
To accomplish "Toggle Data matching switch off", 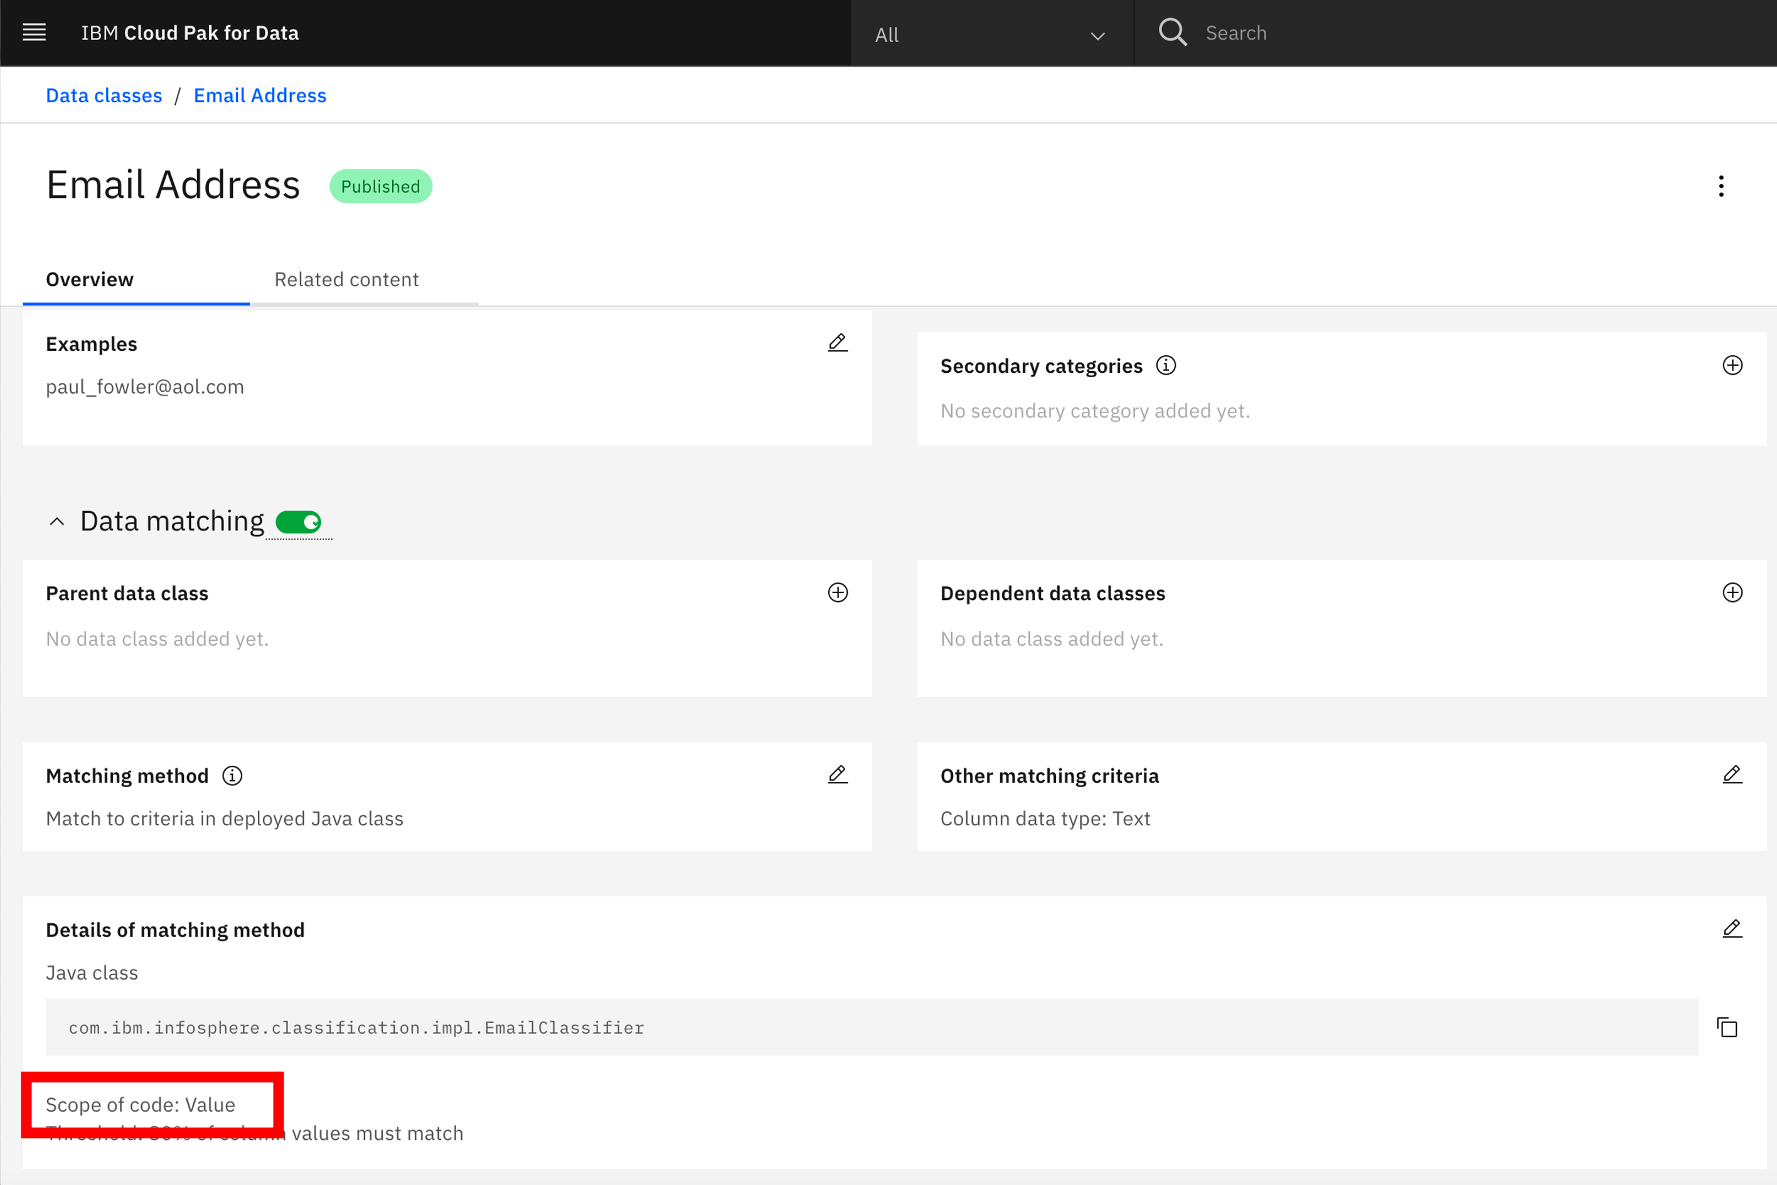I will tap(299, 522).
